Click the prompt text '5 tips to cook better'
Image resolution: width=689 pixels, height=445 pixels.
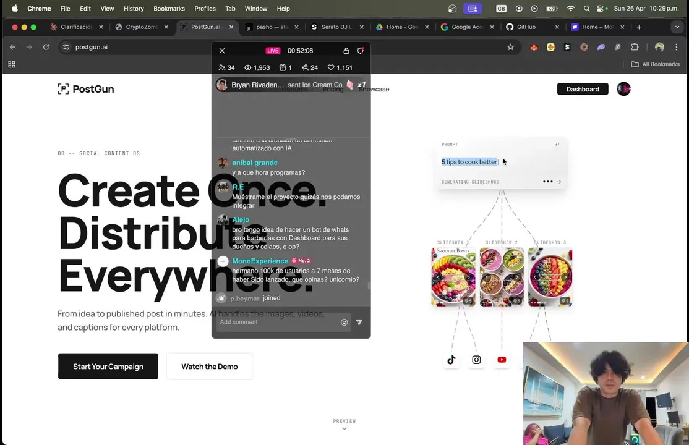click(469, 162)
